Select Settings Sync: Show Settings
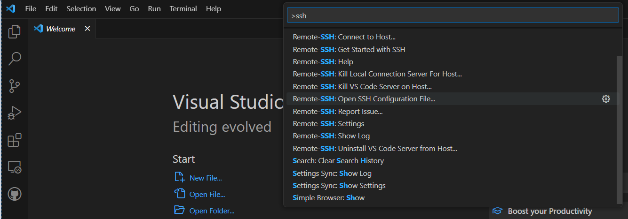The width and height of the screenshot is (628, 219). 452,186
